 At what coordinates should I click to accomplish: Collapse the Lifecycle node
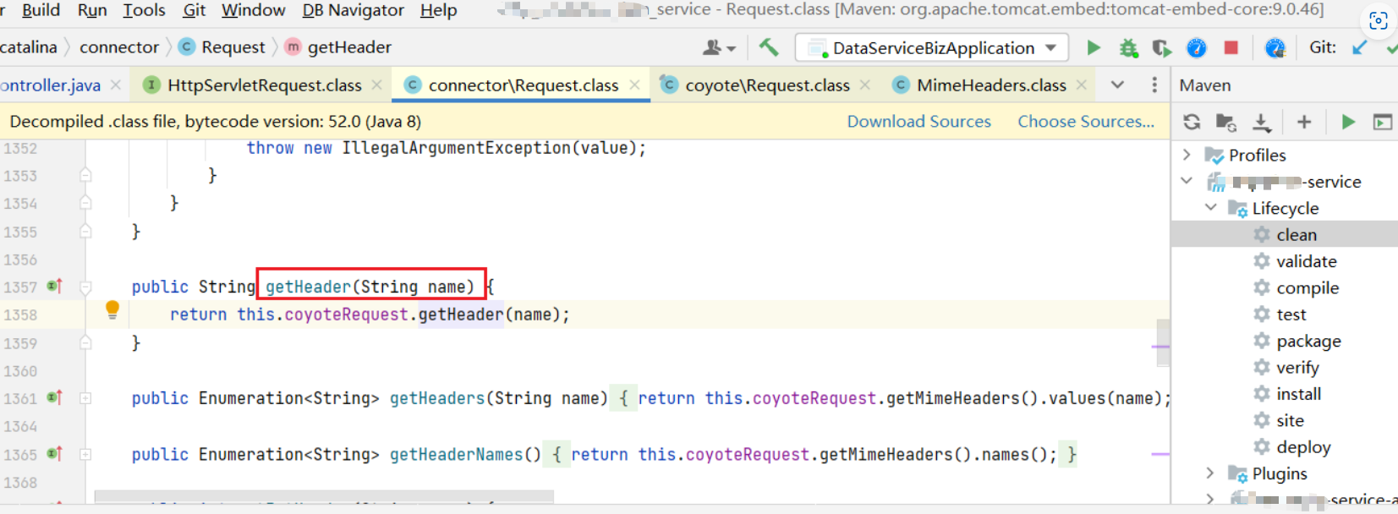coord(1210,207)
